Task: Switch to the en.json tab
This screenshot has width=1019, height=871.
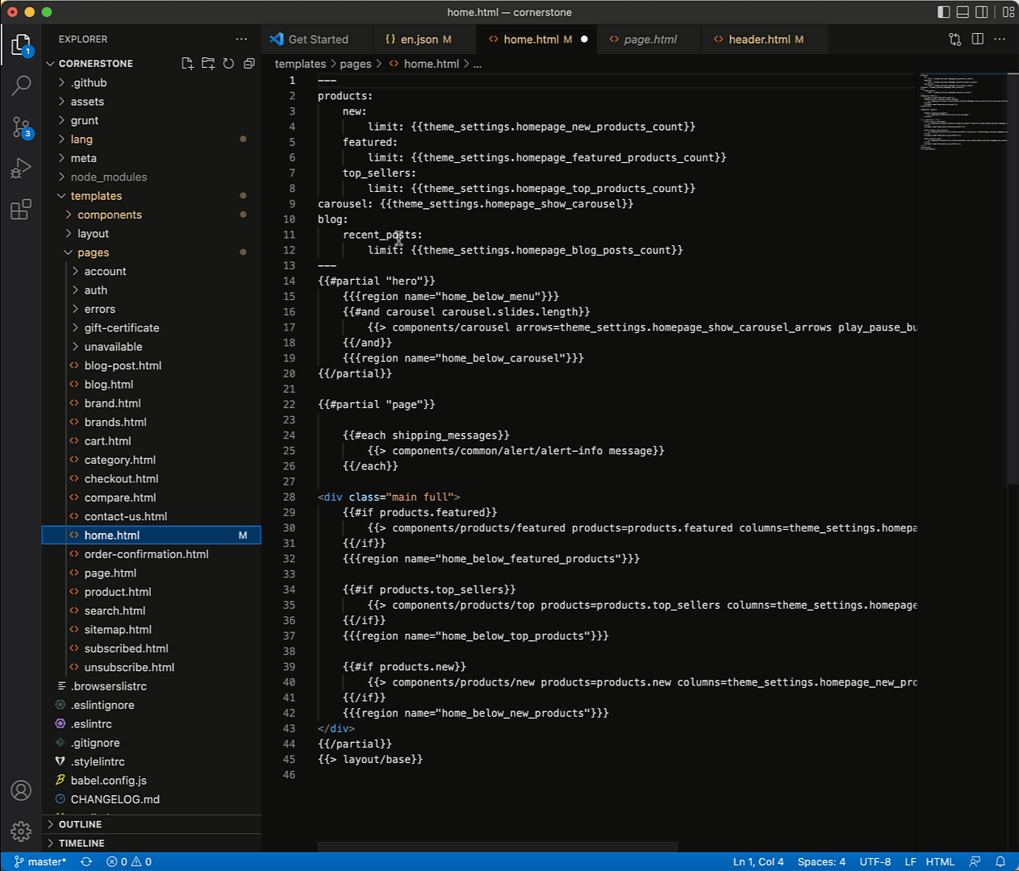Action: pos(419,40)
